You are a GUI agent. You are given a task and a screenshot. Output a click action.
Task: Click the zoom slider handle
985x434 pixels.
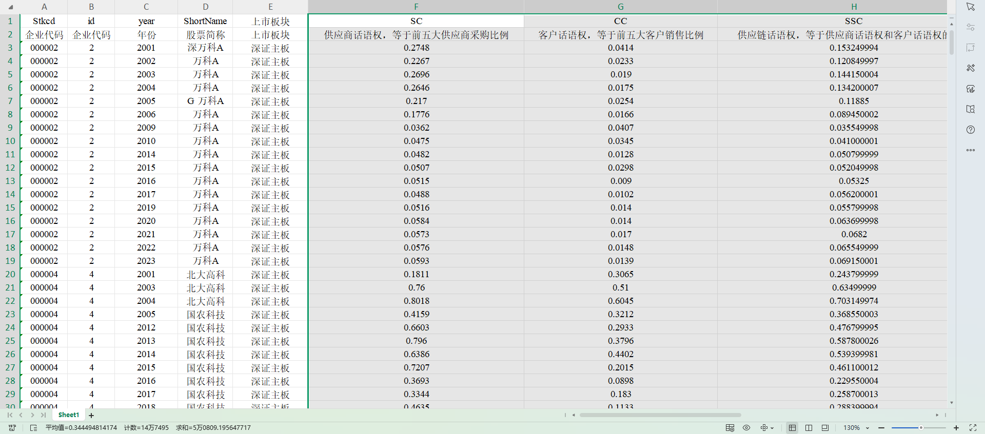[x=921, y=428]
